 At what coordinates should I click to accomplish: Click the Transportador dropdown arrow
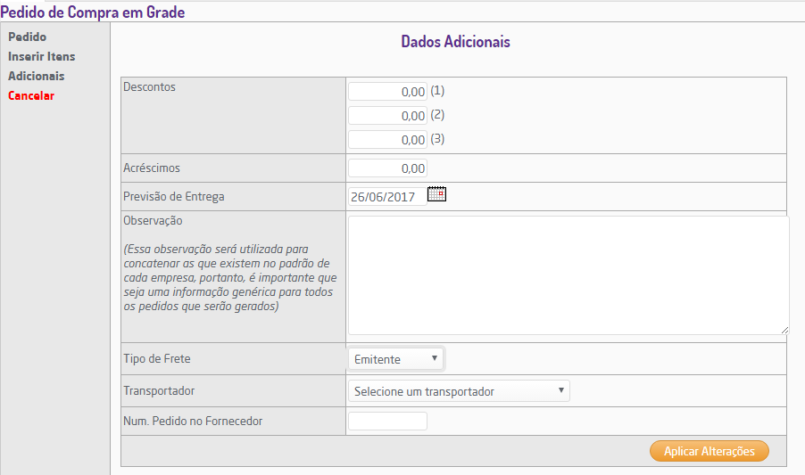tap(560, 390)
